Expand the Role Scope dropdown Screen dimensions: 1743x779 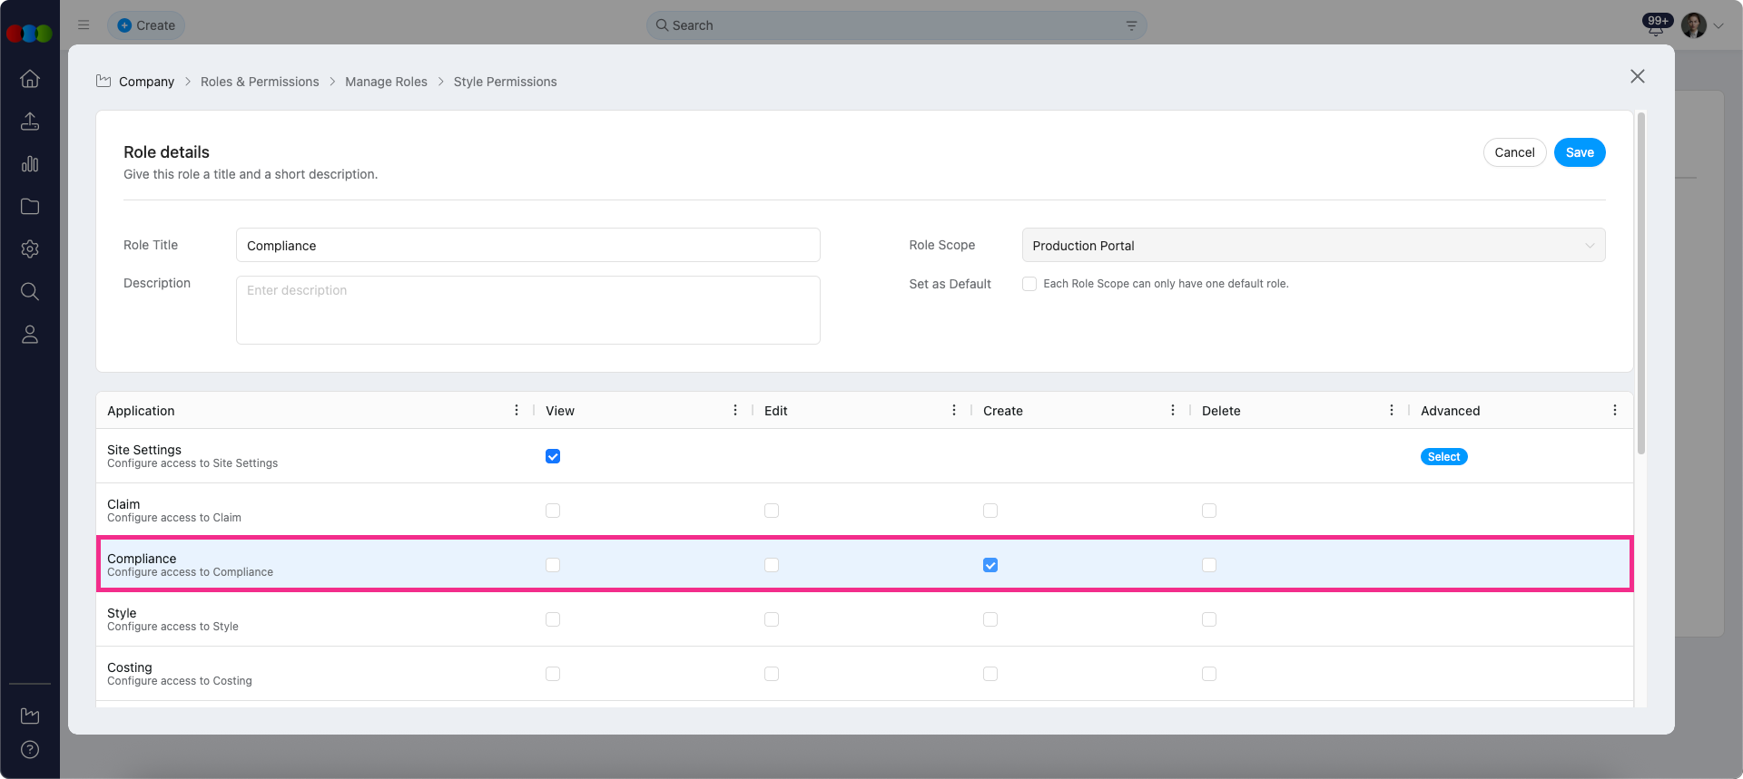[x=1313, y=245]
